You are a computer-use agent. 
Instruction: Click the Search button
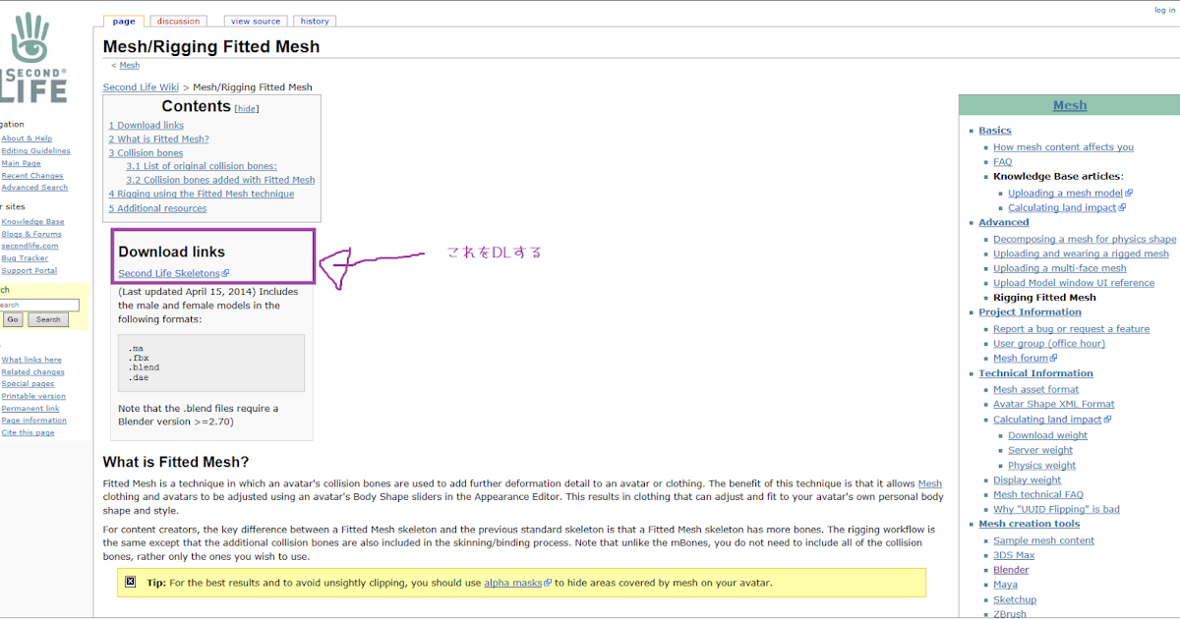coord(48,319)
